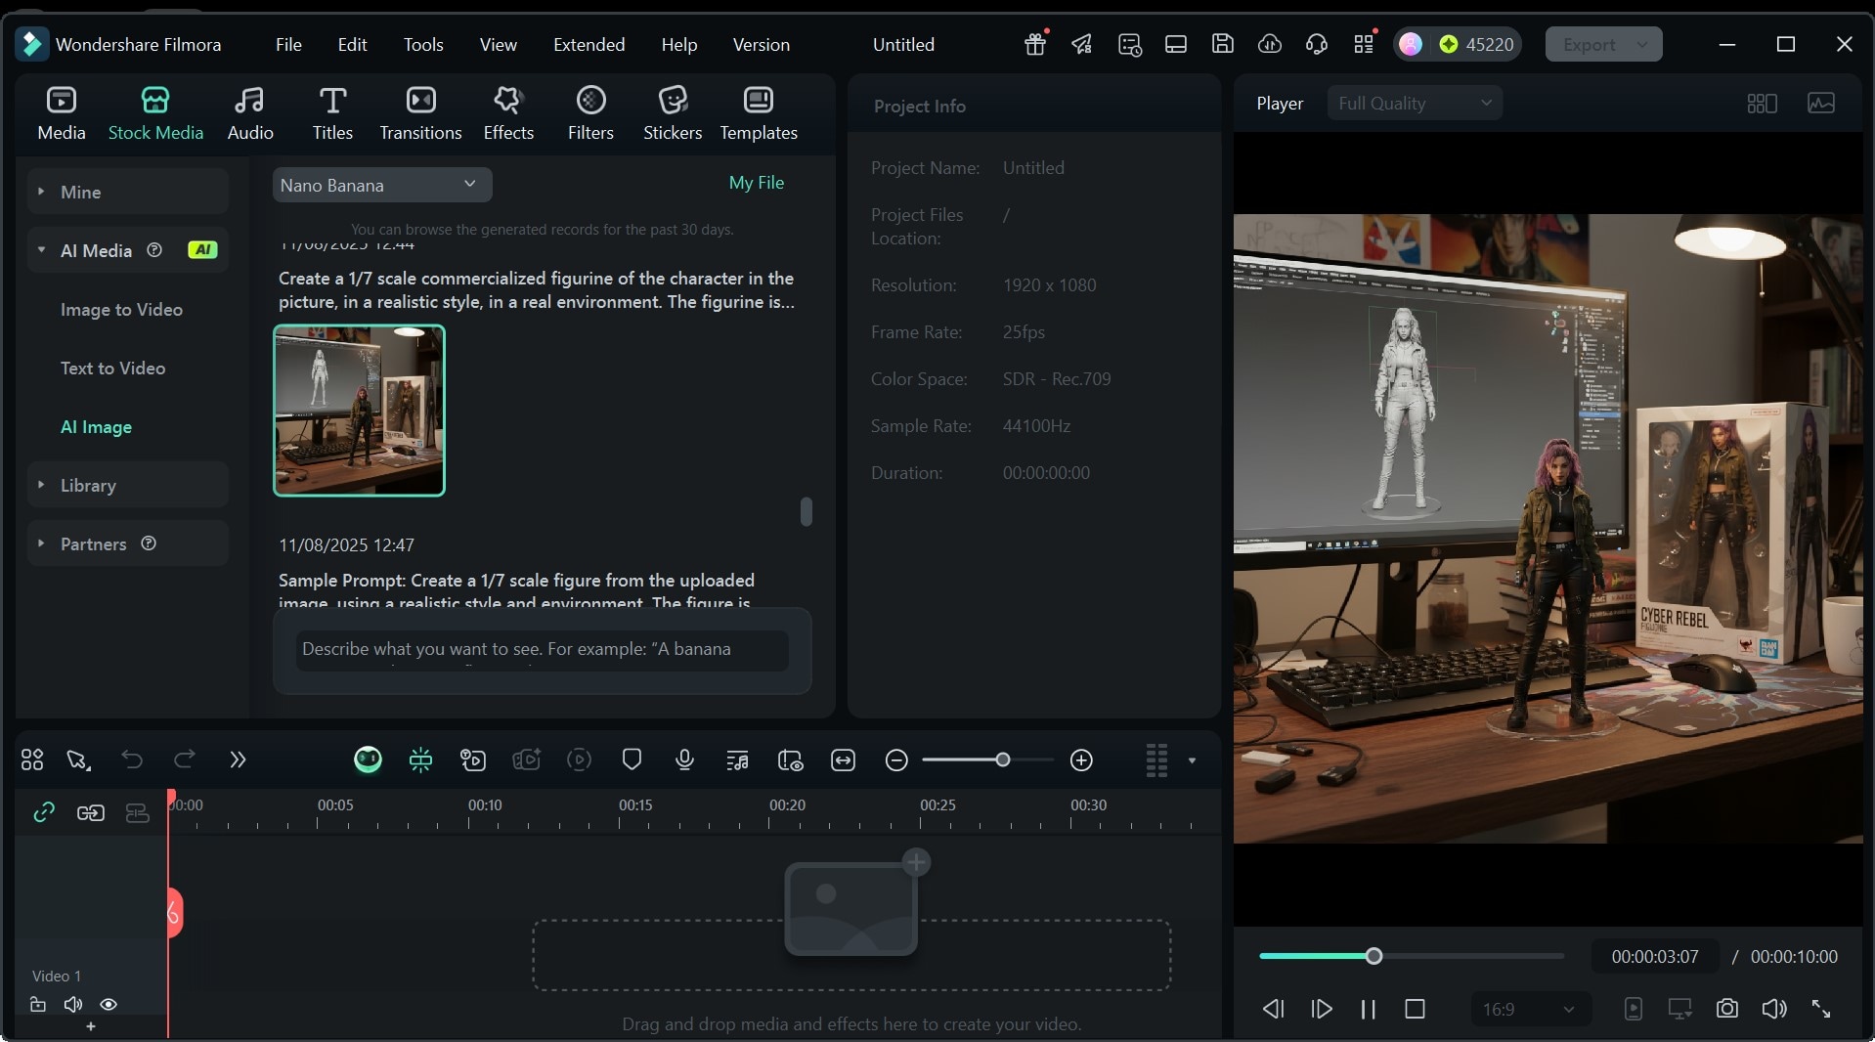Toggle Video 1 track visibility eye
Viewport: 1875px width, 1042px height.
pyautogui.click(x=109, y=1004)
